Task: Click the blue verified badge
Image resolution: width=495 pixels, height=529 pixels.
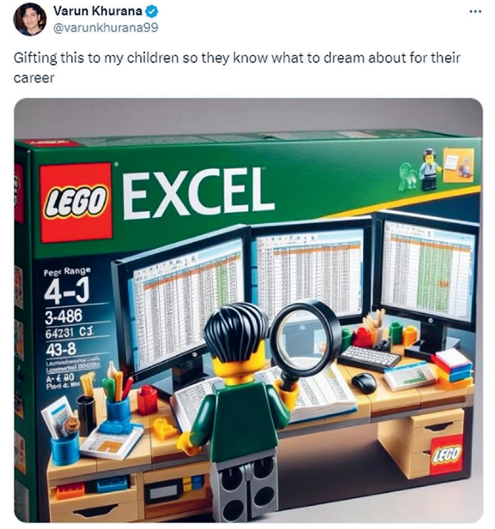Action: pyautogui.click(x=151, y=12)
